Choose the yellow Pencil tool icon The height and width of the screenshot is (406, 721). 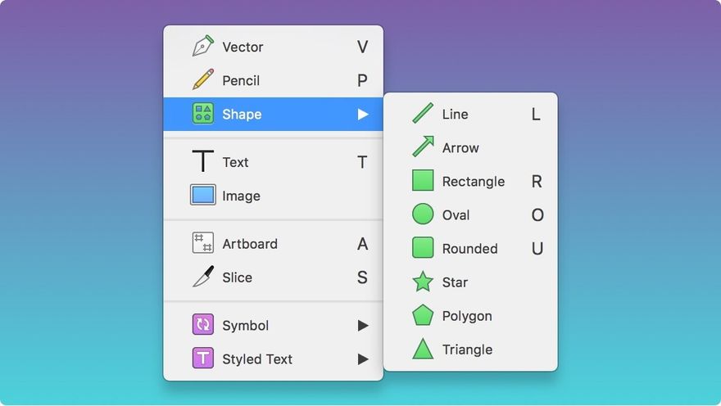click(x=203, y=79)
